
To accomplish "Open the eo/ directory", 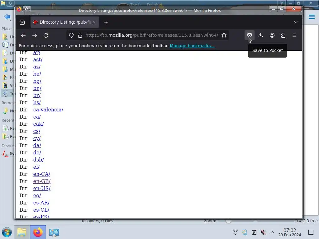I will click(37, 195).
